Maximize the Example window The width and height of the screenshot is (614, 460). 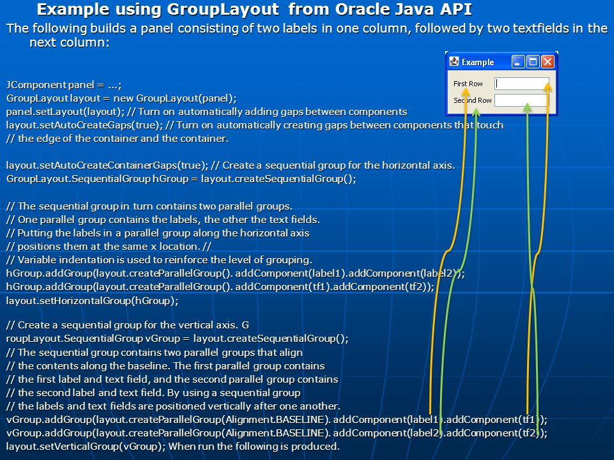533,62
